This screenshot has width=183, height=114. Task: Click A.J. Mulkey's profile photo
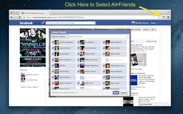point(82,42)
